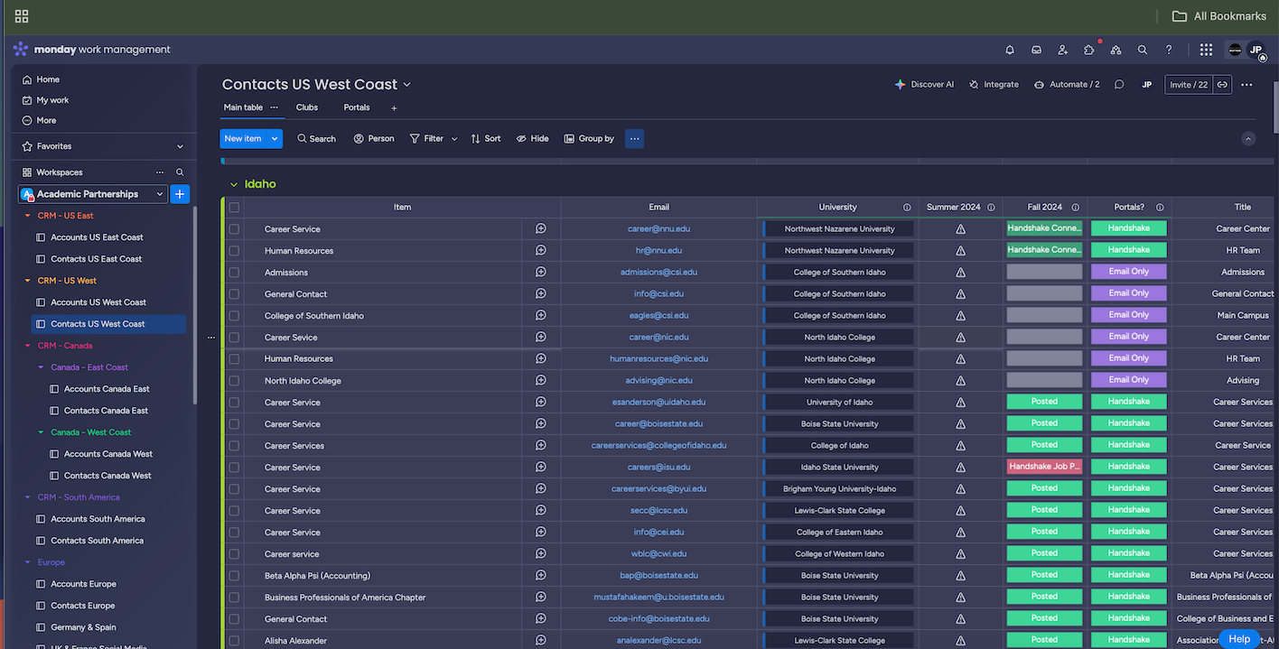Open the Hide columns tool
Image resolution: width=1279 pixels, height=649 pixels.
[532, 139]
